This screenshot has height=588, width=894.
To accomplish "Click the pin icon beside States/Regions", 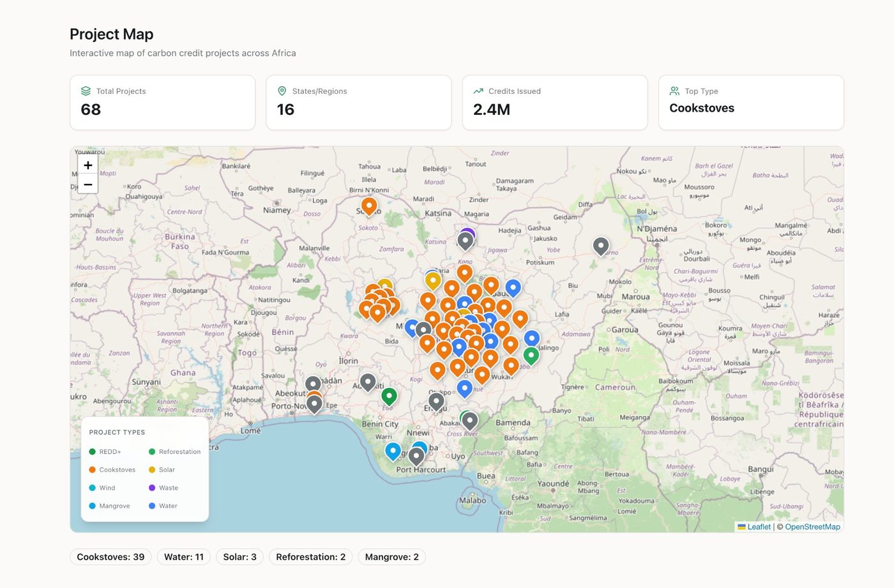I will 282,91.
